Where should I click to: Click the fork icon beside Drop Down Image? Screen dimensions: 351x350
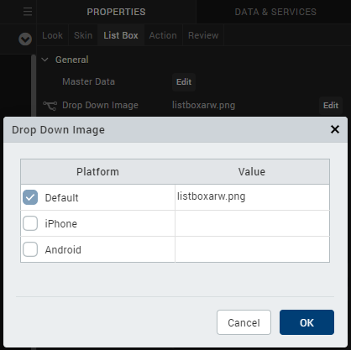pos(50,106)
